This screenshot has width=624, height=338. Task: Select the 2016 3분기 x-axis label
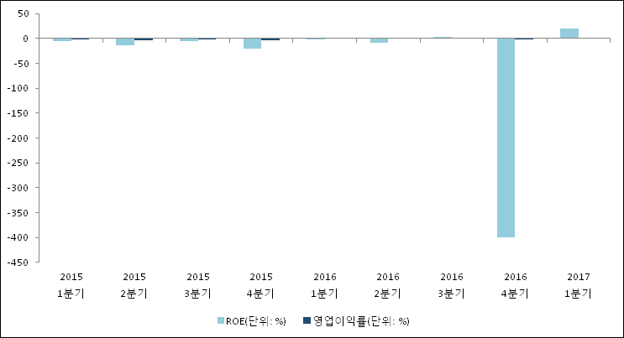coord(452,285)
